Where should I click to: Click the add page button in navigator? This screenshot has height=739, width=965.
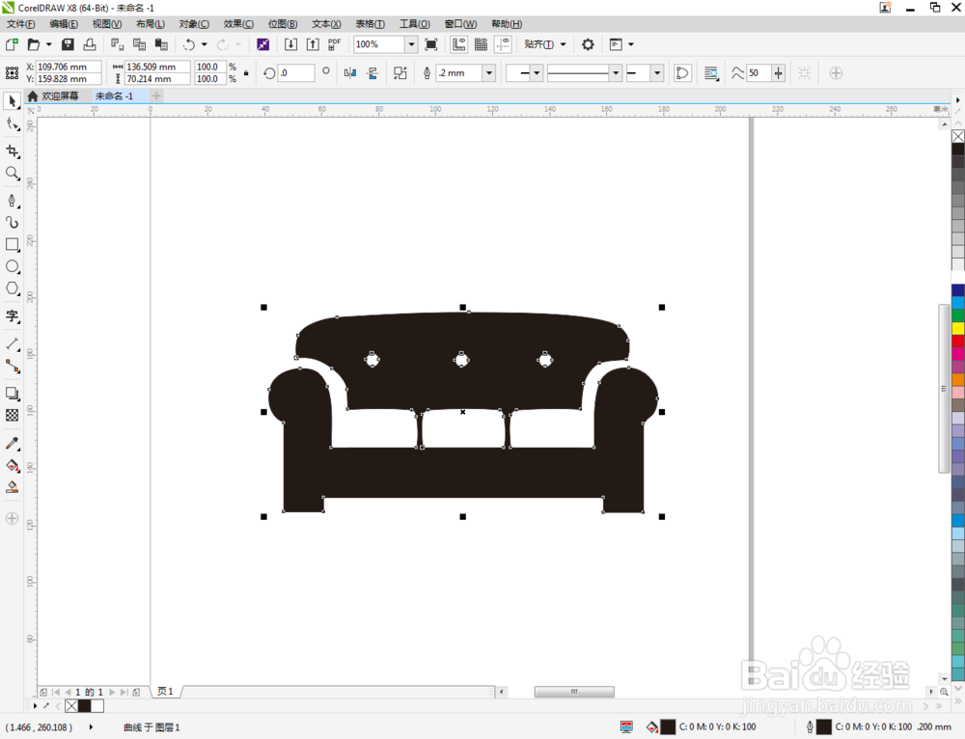coord(137,693)
